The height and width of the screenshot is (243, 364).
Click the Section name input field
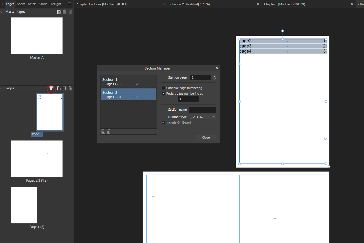coord(202,110)
